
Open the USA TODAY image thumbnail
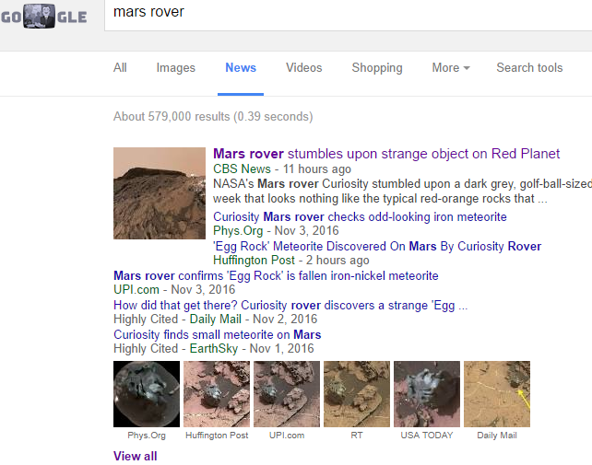pyautogui.click(x=426, y=394)
